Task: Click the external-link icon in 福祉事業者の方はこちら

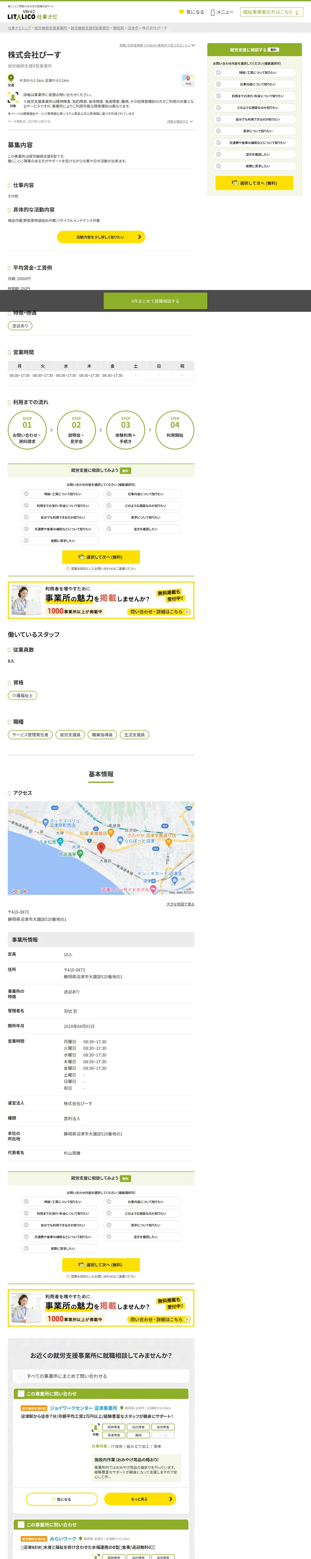Action: [x=296, y=12]
